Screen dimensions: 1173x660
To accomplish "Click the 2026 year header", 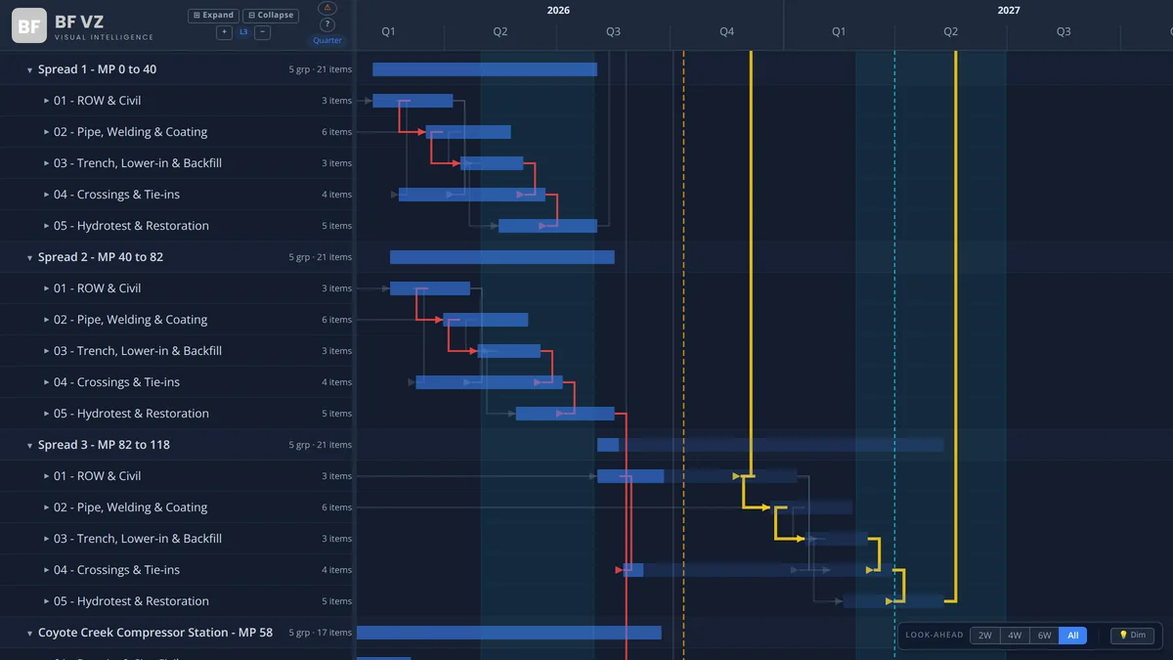I will (x=558, y=10).
